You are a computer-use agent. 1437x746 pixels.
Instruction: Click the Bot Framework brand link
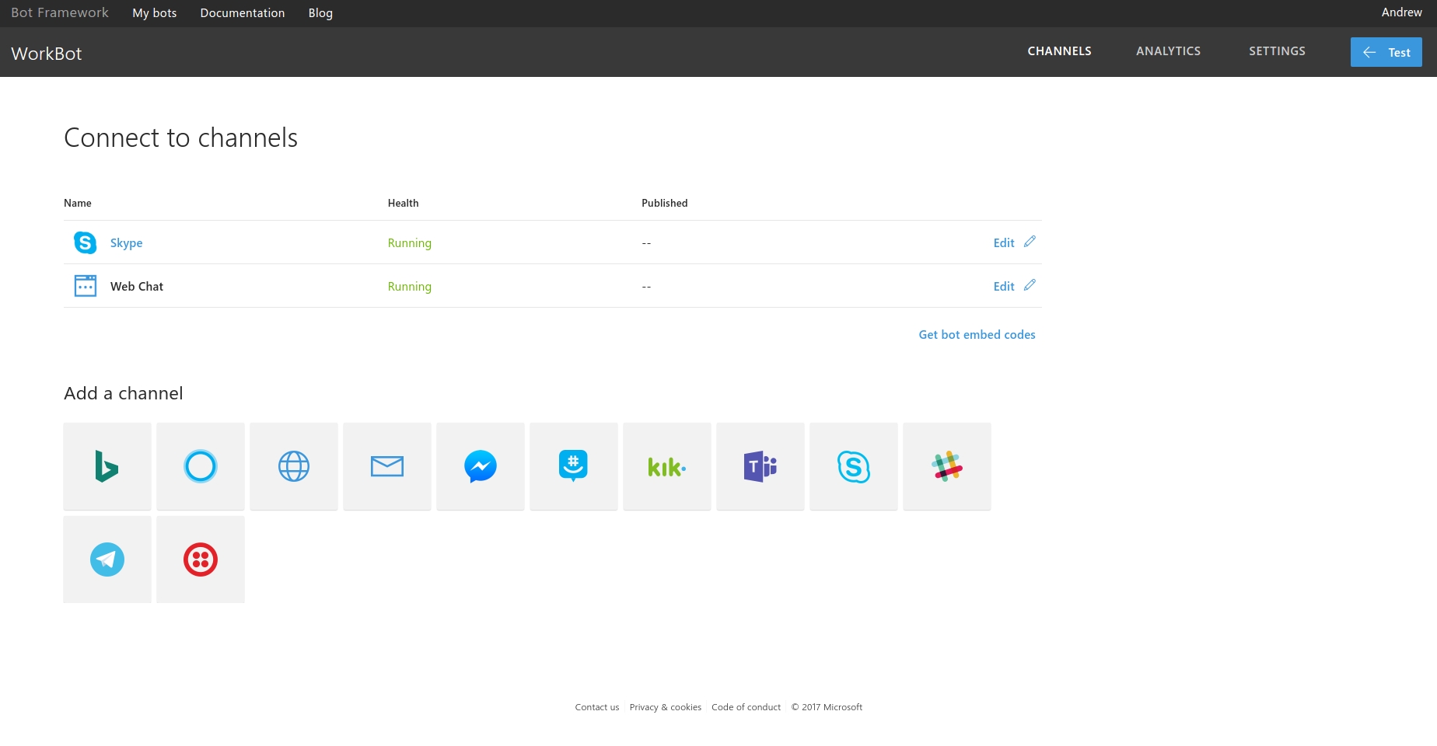click(x=60, y=12)
